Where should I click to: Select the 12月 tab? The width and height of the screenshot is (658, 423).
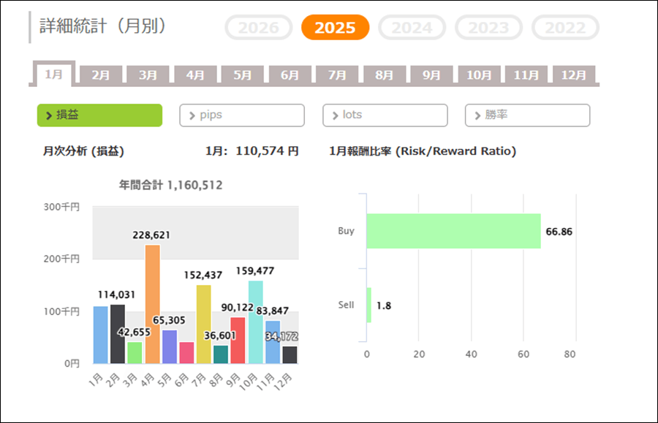(574, 75)
